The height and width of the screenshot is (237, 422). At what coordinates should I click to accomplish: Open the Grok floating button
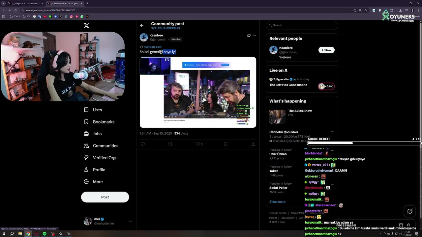[x=410, y=211]
